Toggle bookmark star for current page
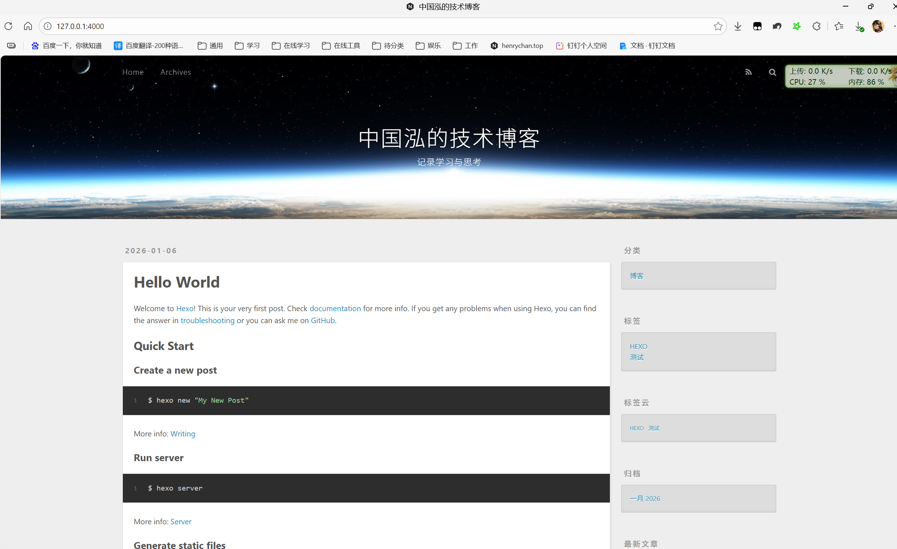The width and height of the screenshot is (897, 549). point(717,26)
